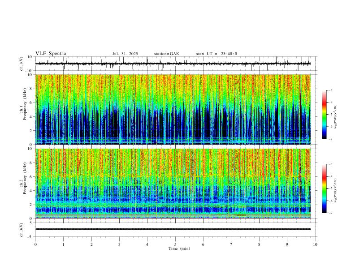Click the '5' tick on the time axis
This screenshot has width=355, height=274.
coord(175,244)
